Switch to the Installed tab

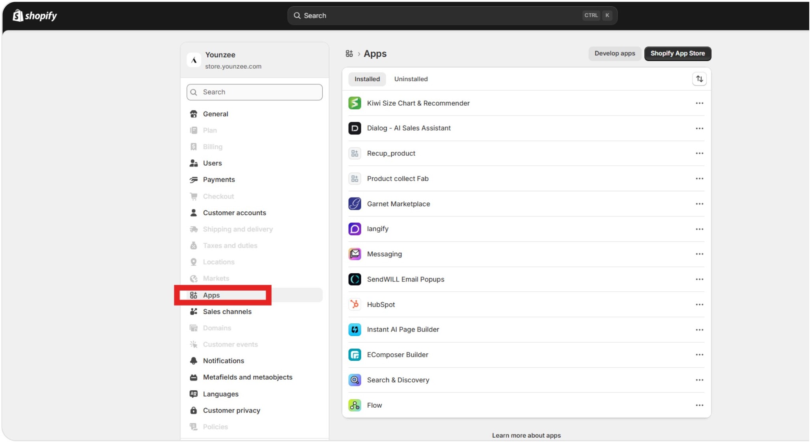click(367, 79)
